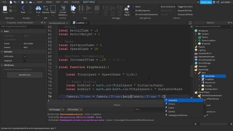Click the Add Attribute button
Screen dimensions: 233x131
point(25,75)
